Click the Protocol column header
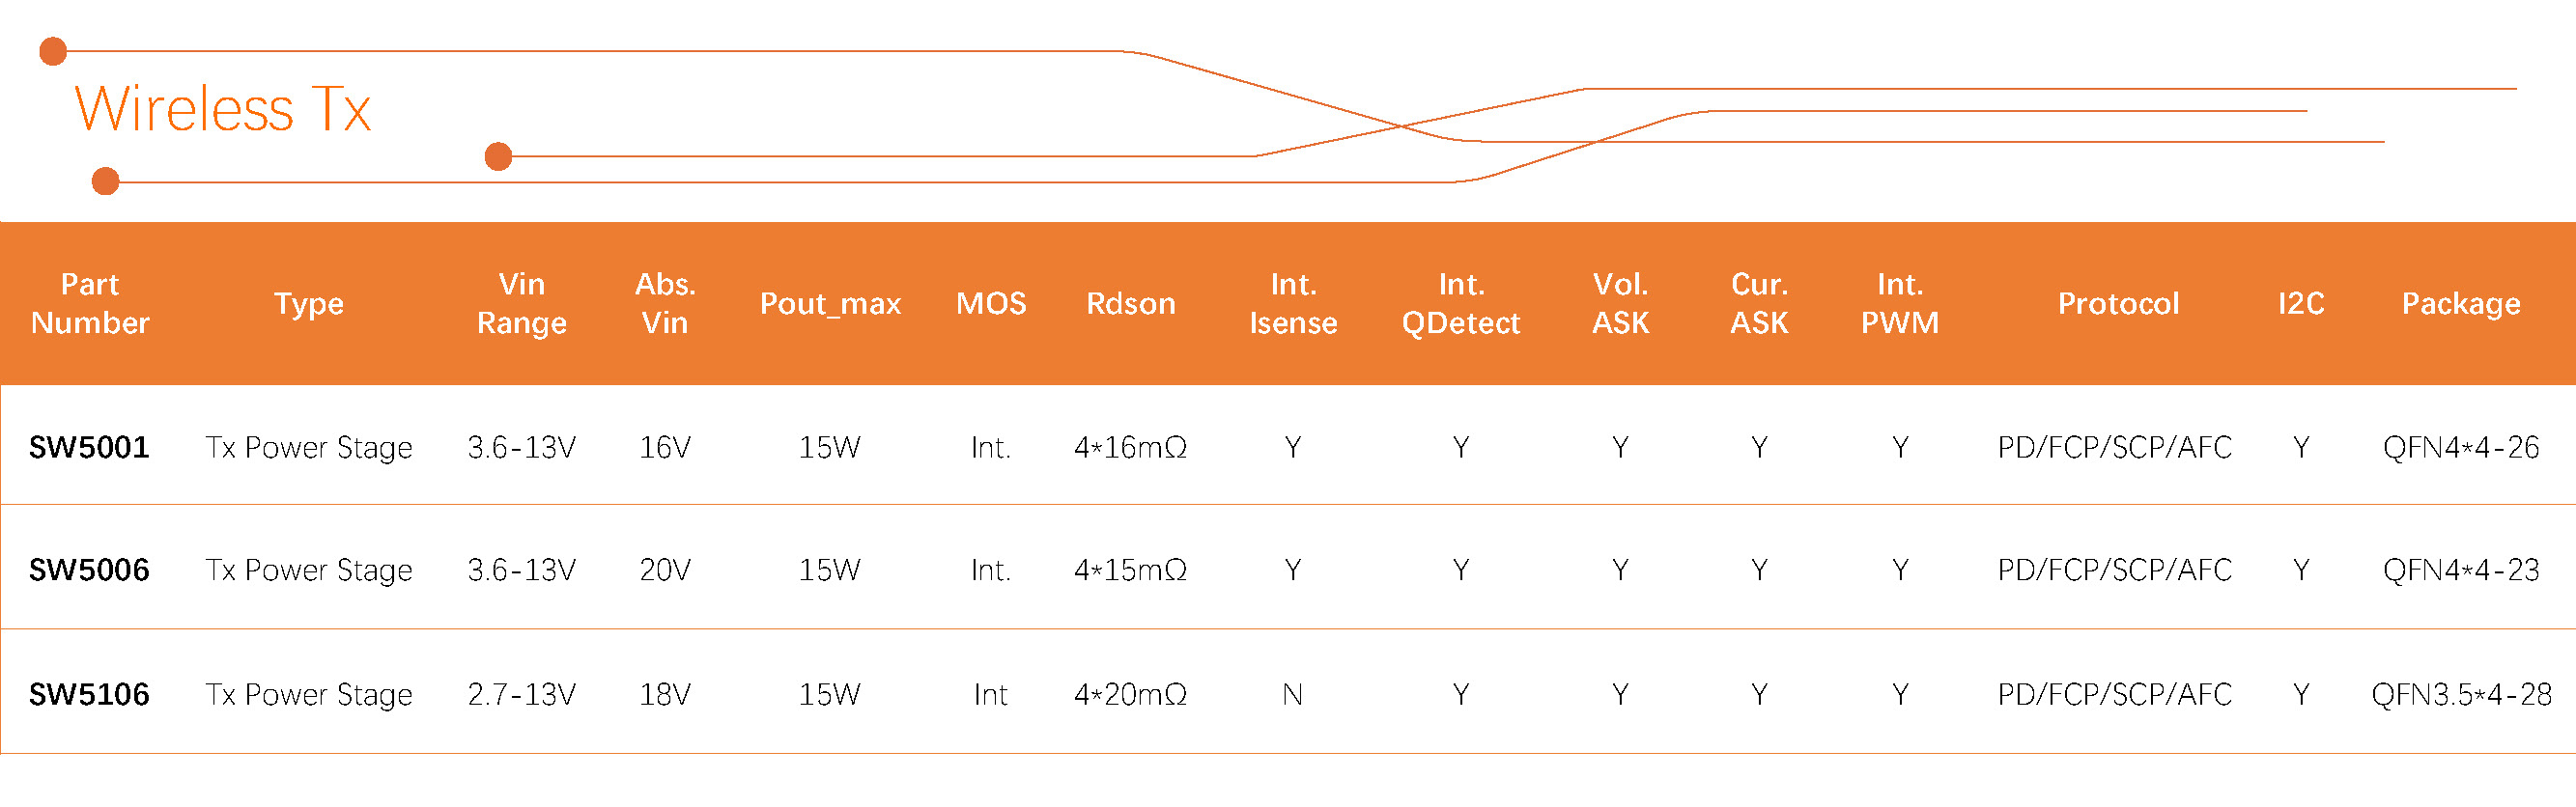Screen dimensions: 2576x807 [x=2117, y=303]
